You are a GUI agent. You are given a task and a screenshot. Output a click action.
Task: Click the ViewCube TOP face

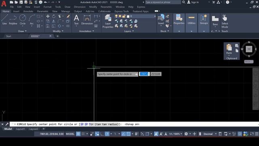pyautogui.click(x=249, y=49)
